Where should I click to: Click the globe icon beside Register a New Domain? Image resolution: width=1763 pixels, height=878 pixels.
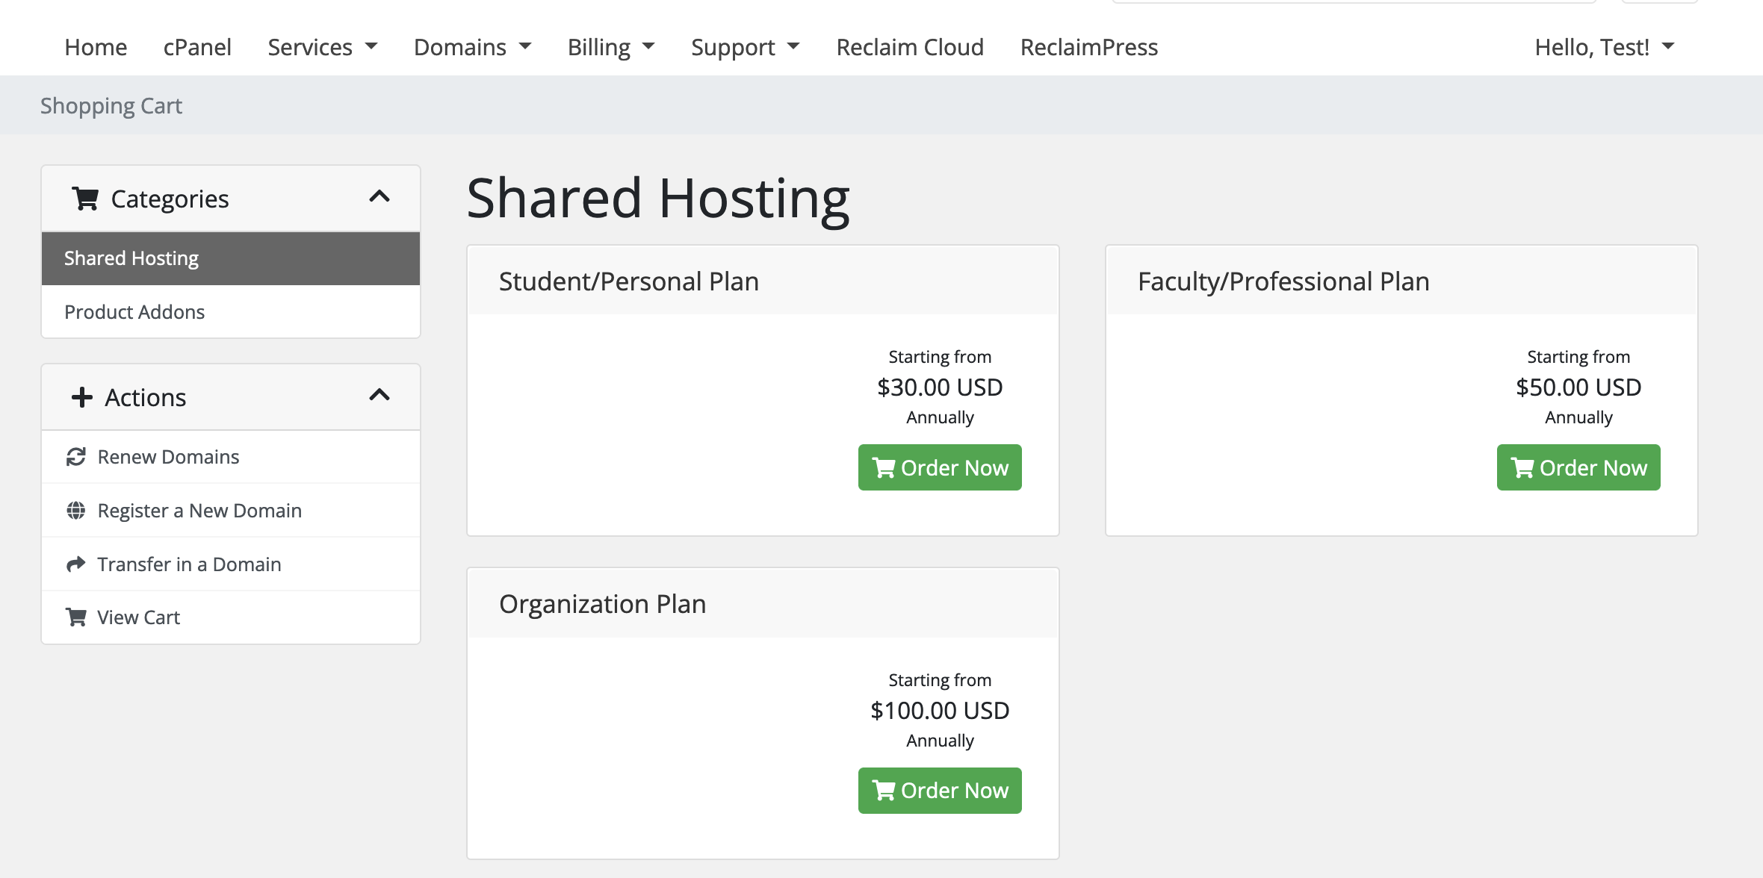(x=75, y=511)
